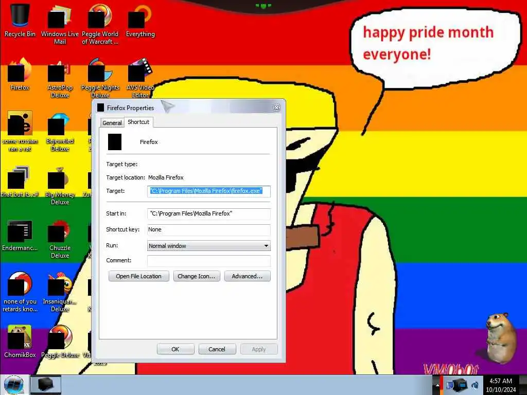The image size is (527, 395).
Task: Click the Change Icon... button
Action: 197,276
